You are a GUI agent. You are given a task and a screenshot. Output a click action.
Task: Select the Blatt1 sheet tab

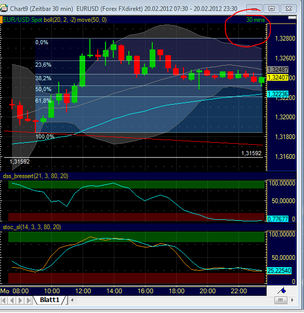click(50, 300)
